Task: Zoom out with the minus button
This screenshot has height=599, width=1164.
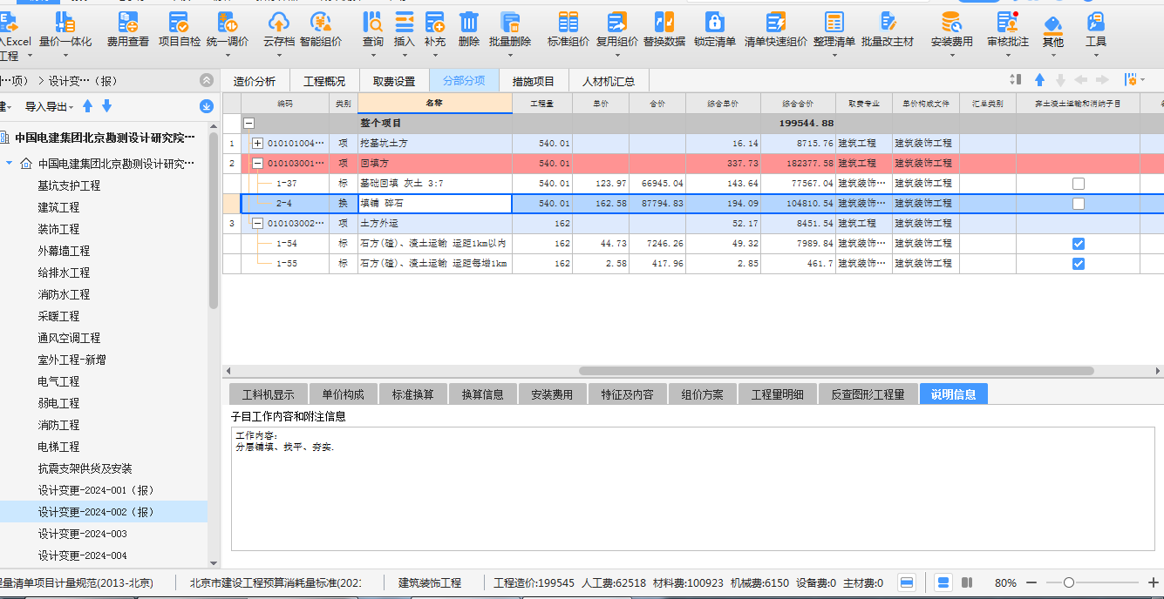Action: pos(1031,582)
